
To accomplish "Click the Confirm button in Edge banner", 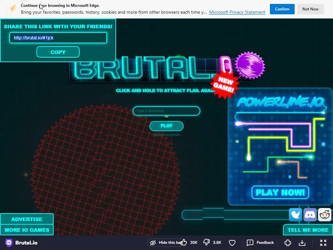I will coord(282,9).
